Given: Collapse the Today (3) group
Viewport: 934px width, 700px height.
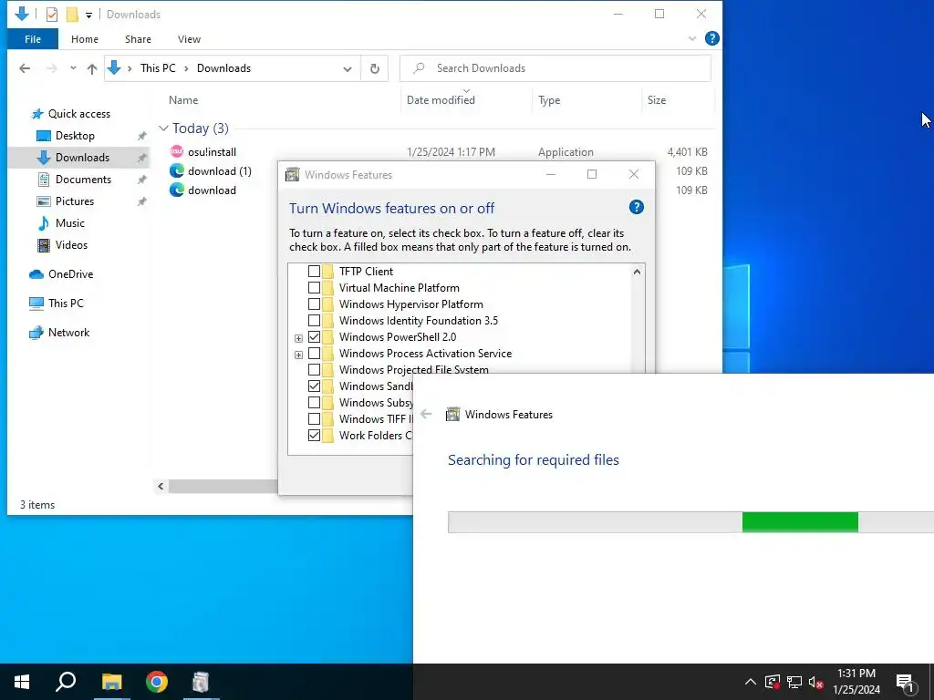Looking at the screenshot, I should coord(163,128).
